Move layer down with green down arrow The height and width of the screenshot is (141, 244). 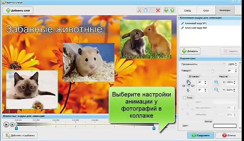click(166, 11)
